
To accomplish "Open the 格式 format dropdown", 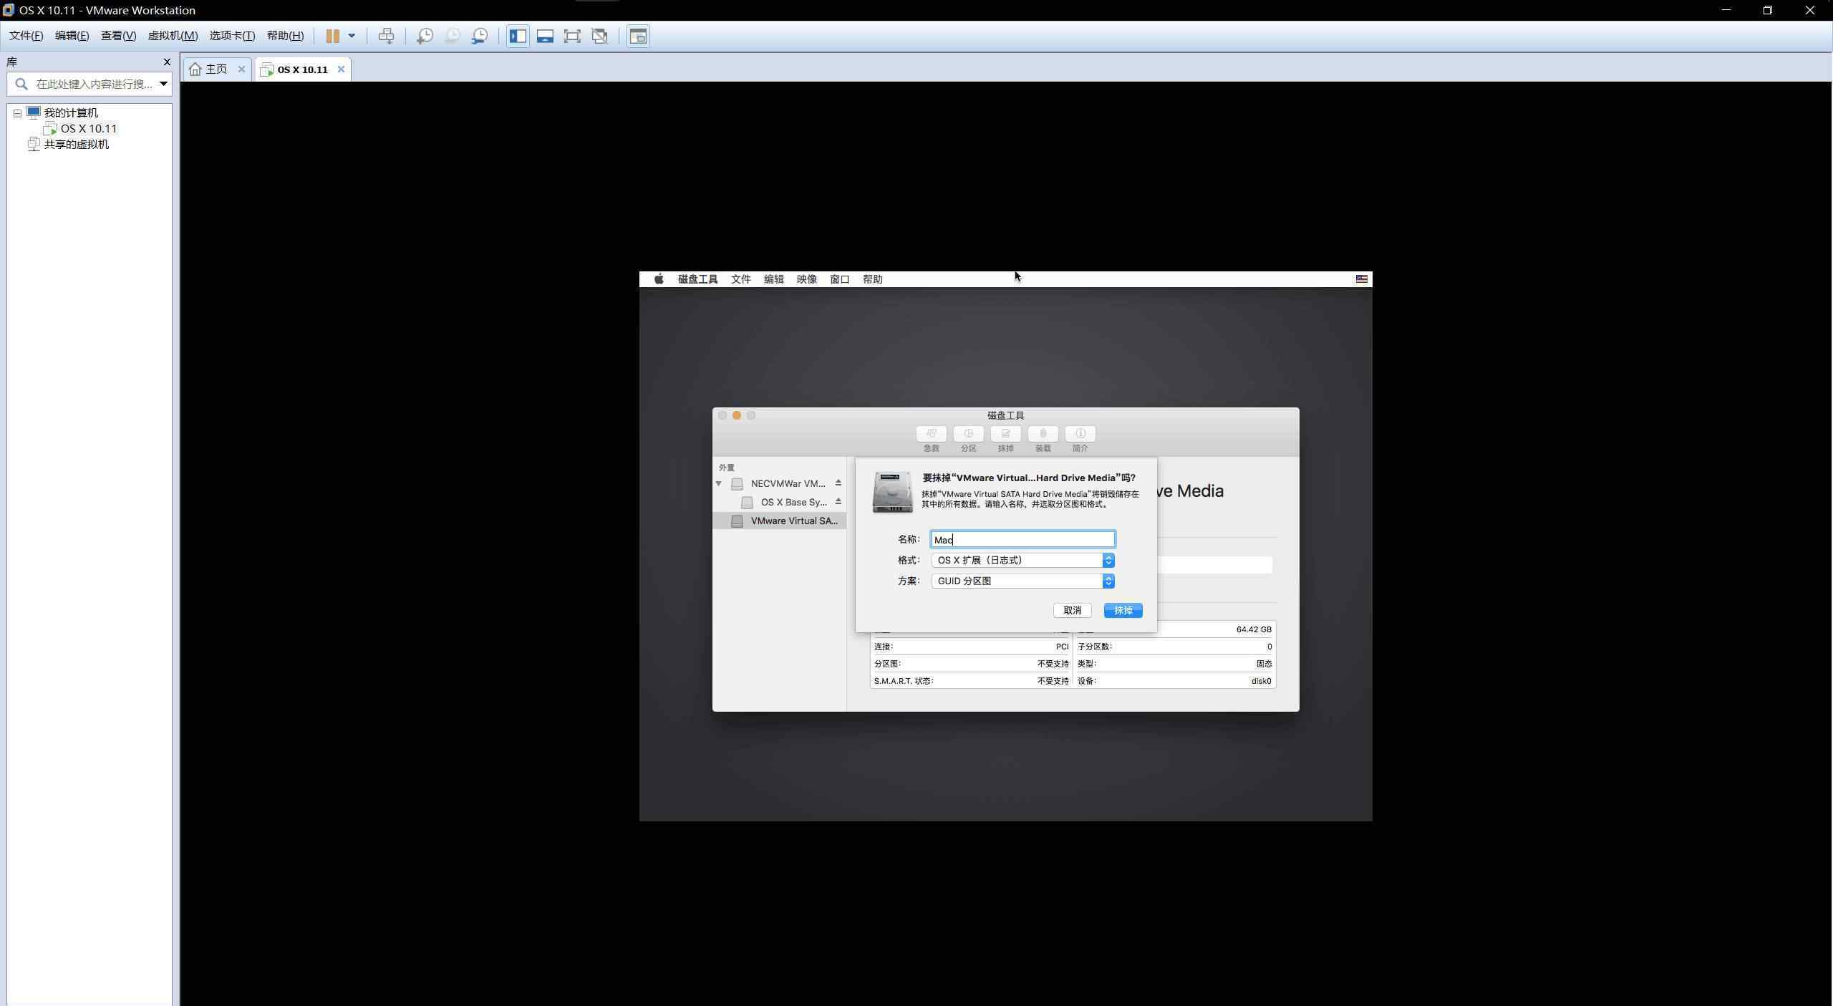I will (1022, 561).
